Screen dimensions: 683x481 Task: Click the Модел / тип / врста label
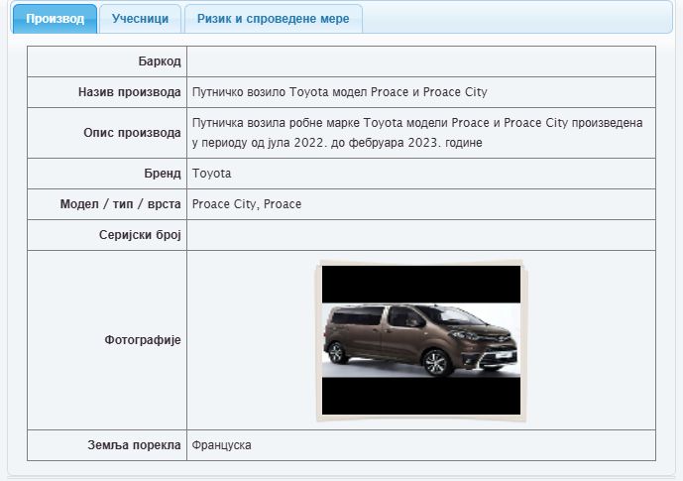120,204
